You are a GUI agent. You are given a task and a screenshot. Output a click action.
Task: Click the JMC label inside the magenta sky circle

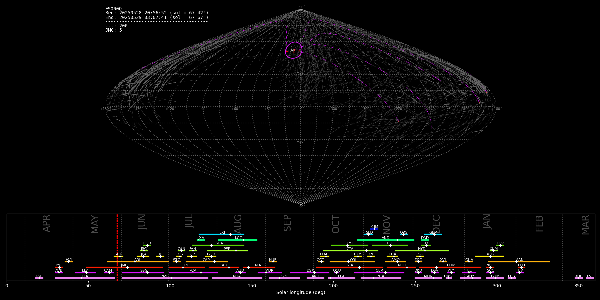pyautogui.click(x=293, y=50)
